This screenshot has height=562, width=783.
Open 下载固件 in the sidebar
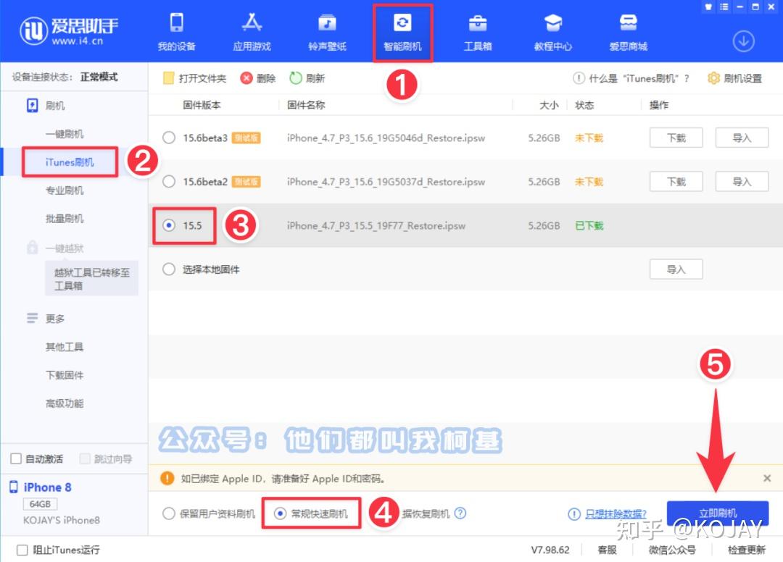[x=65, y=375]
